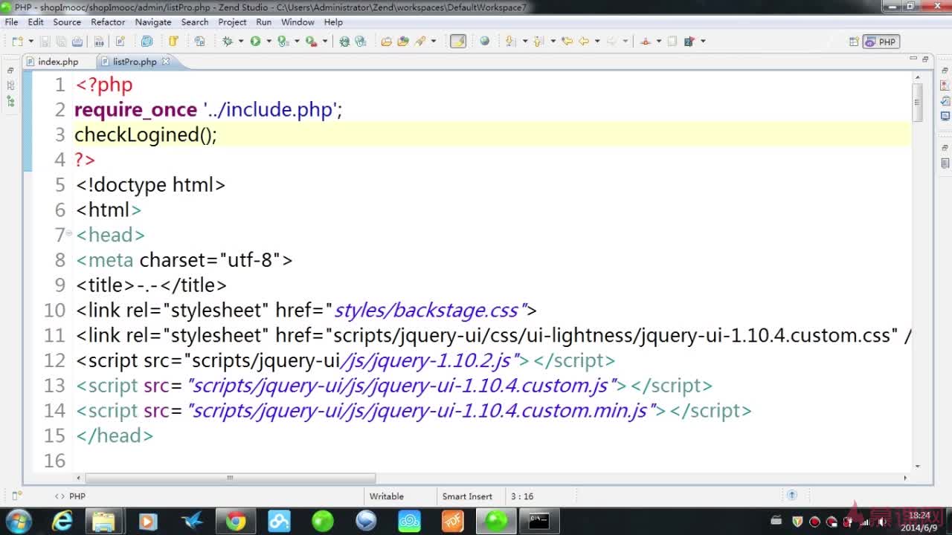Click the Save All toolbar icon
This screenshot has width=952, height=535.
(61, 42)
